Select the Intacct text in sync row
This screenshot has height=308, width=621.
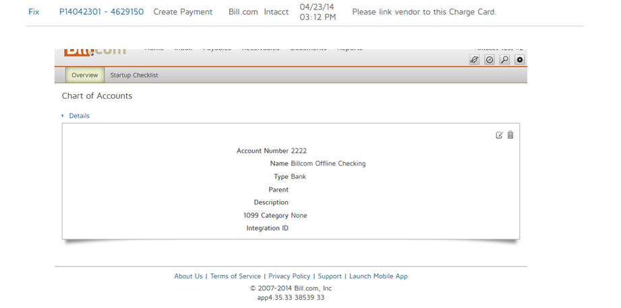coord(276,12)
